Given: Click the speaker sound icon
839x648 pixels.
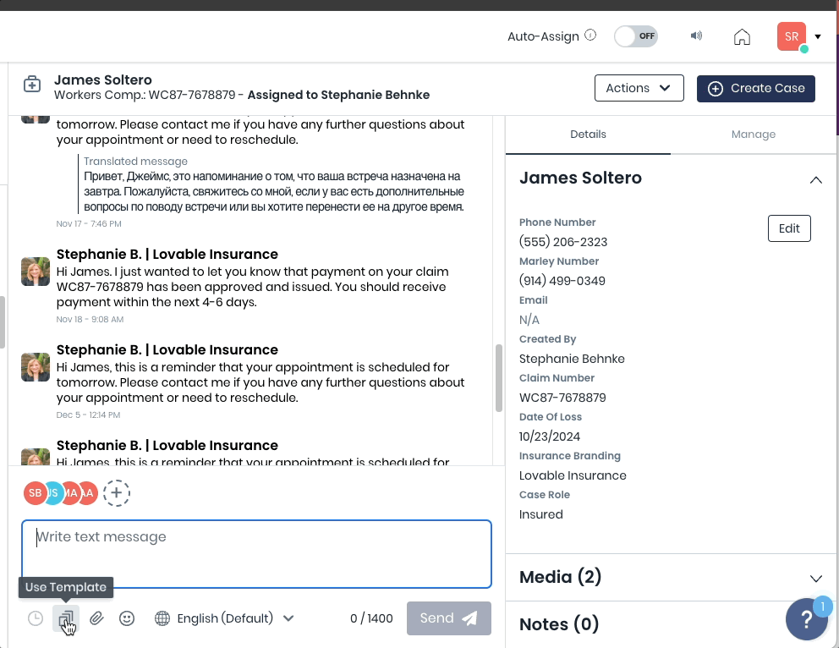Looking at the screenshot, I should click(696, 36).
